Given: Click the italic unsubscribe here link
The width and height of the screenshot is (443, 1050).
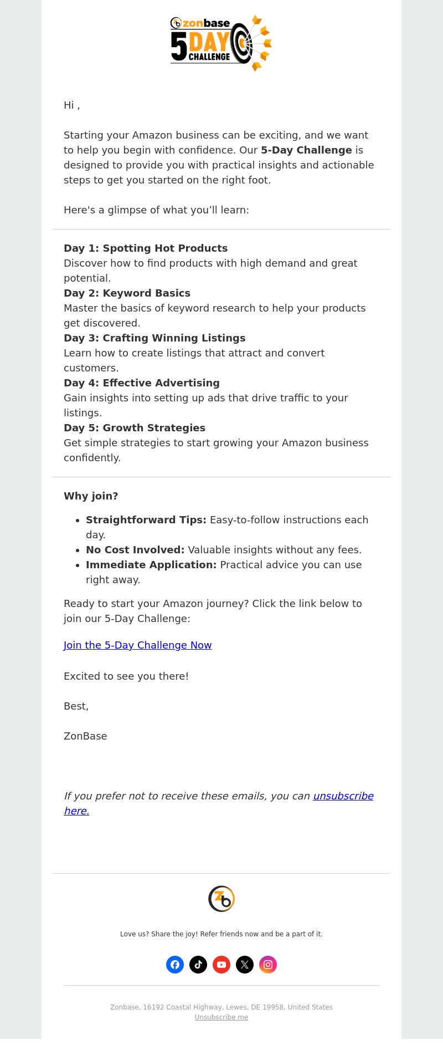Looking at the screenshot, I should coord(219,803).
